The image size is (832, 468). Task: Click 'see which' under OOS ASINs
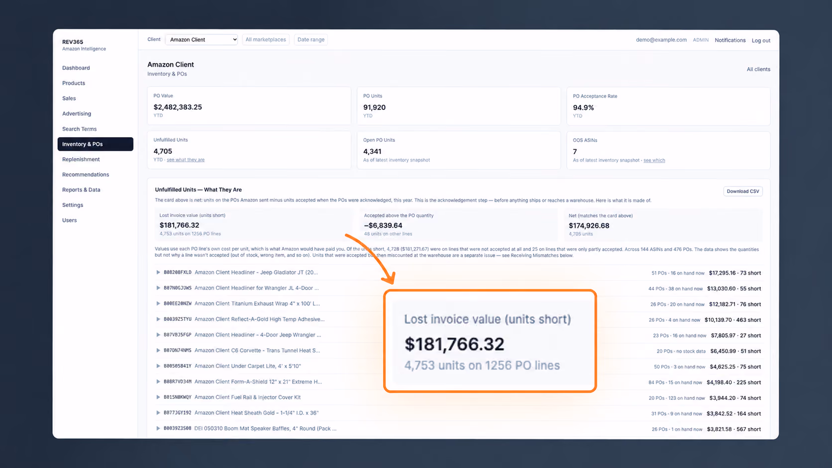tap(654, 160)
